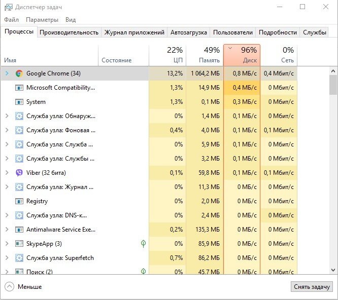Expand the SkypeApp (3) group
The image size is (338, 300).
coord(7,244)
